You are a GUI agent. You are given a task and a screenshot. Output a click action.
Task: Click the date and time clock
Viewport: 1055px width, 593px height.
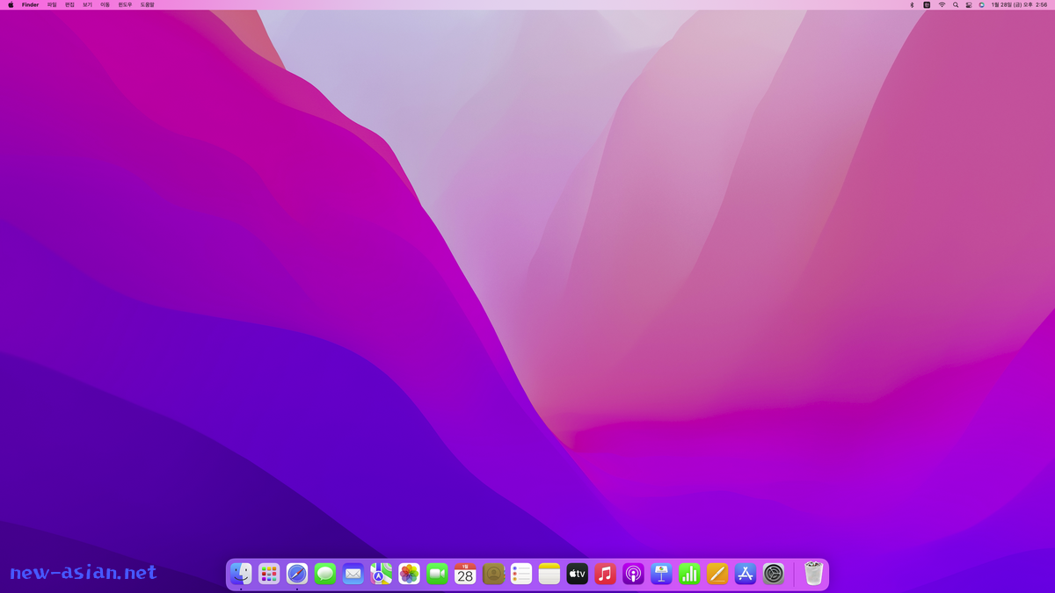(x=1019, y=4)
